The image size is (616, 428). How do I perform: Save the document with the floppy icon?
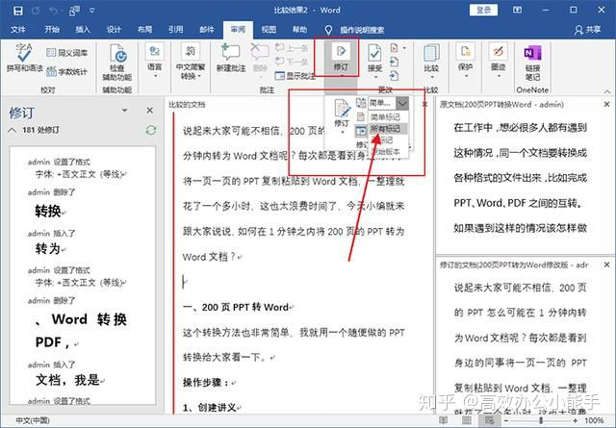pos(18,11)
